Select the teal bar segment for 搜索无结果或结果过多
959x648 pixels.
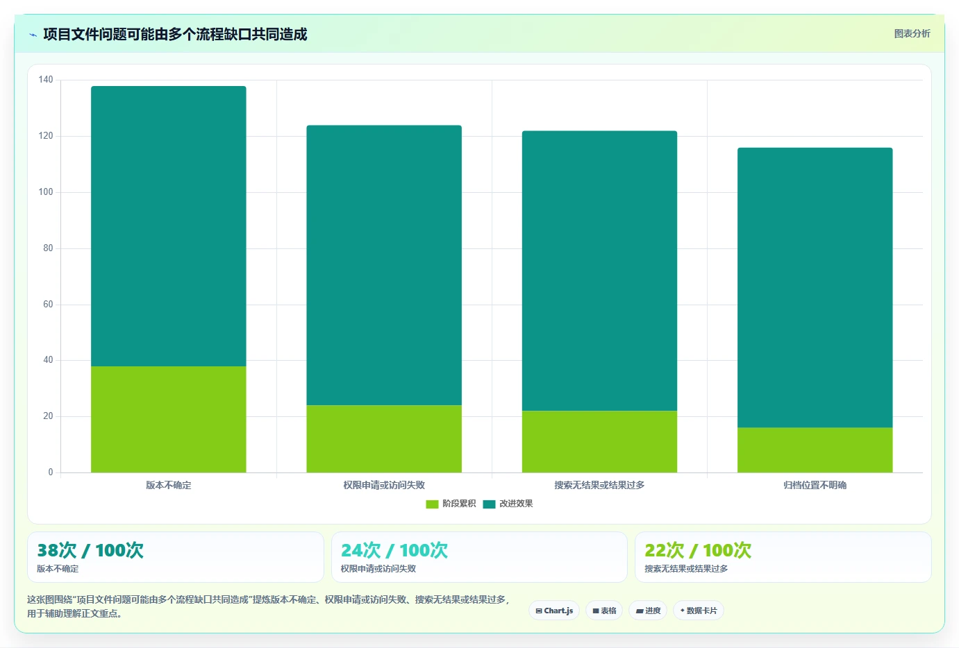tap(599, 271)
